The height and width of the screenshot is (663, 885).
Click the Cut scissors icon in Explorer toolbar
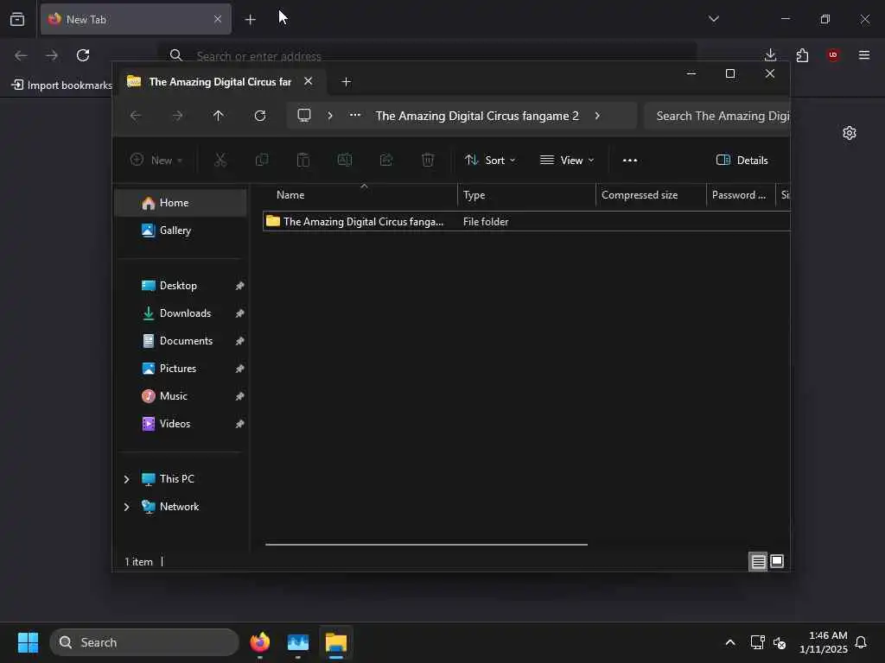(220, 160)
